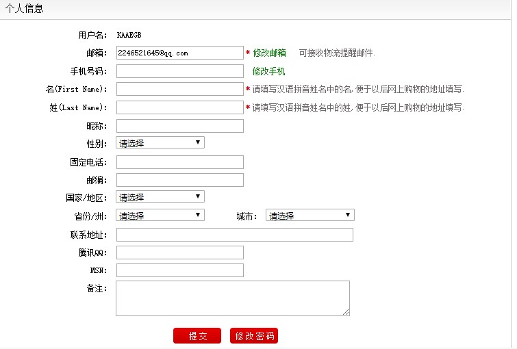517x349 pixels.
Task: Open the 性别 gender dropdown
Action: (x=160, y=142)
